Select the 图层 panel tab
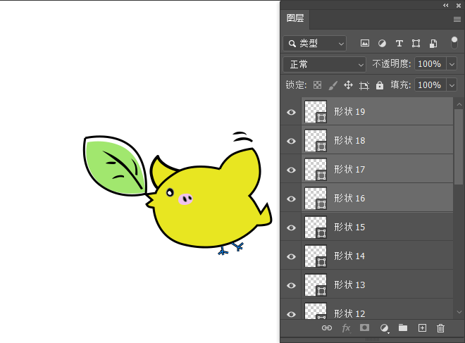The image size is (465, 343). coord(295,19)
